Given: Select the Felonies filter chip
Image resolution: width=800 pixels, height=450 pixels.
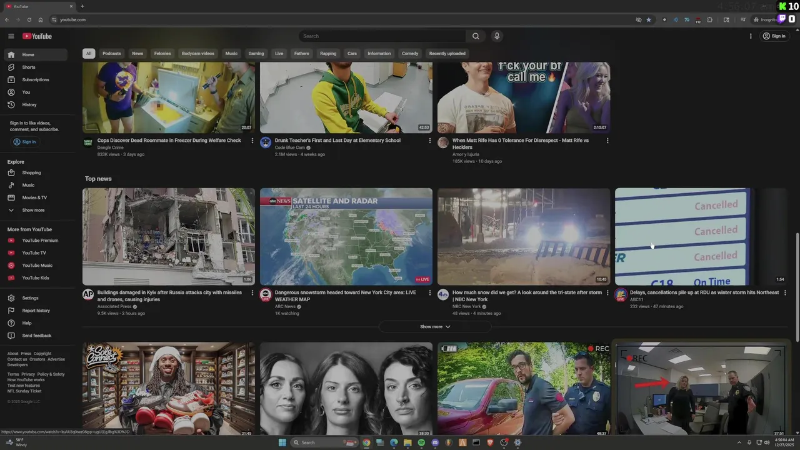Looking at the screenshot, I should (x=162, y=54).
